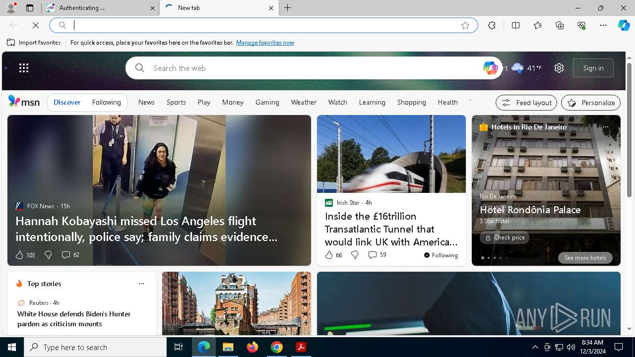Open the Windows Start menu
The image size is (635, 357).
12,347
